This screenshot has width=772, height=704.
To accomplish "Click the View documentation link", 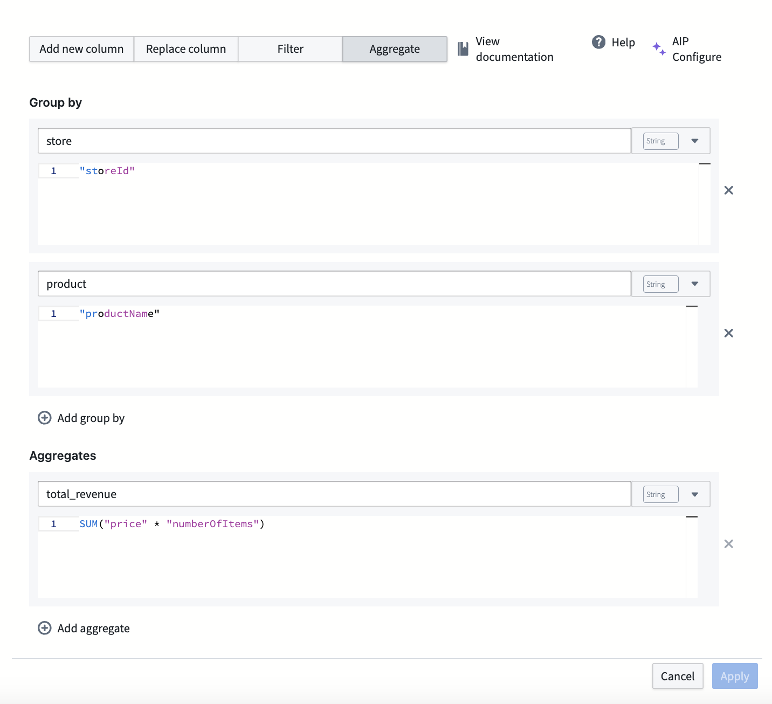I will coord(514,49).
